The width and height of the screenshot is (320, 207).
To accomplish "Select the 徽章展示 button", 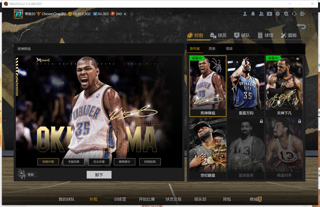I will pyautogui.click(x=124, y=162).
